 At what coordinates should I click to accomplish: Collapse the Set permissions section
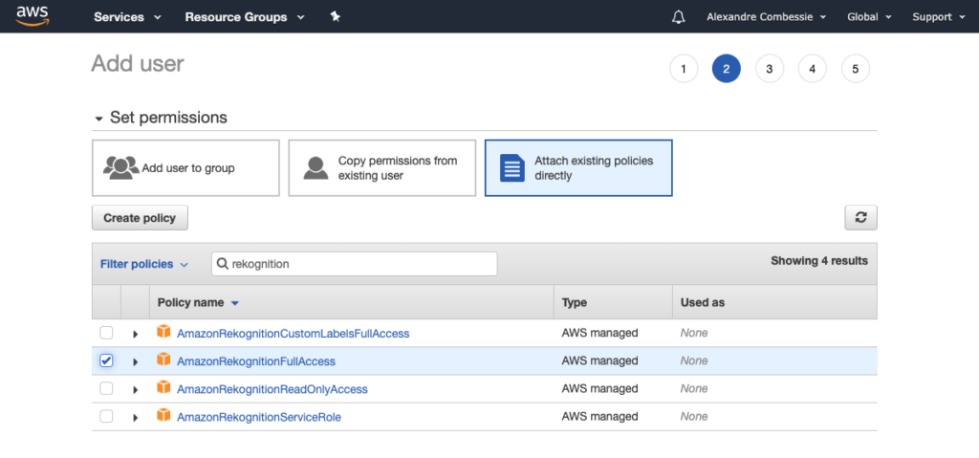[98, 119]
